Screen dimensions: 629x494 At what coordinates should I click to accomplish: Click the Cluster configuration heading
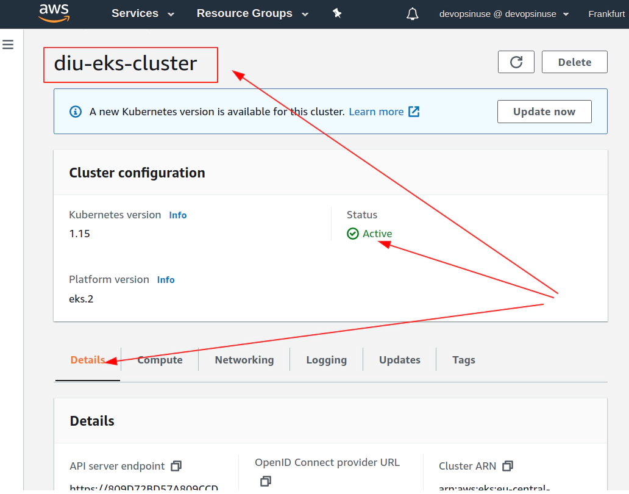click(137, 173)
